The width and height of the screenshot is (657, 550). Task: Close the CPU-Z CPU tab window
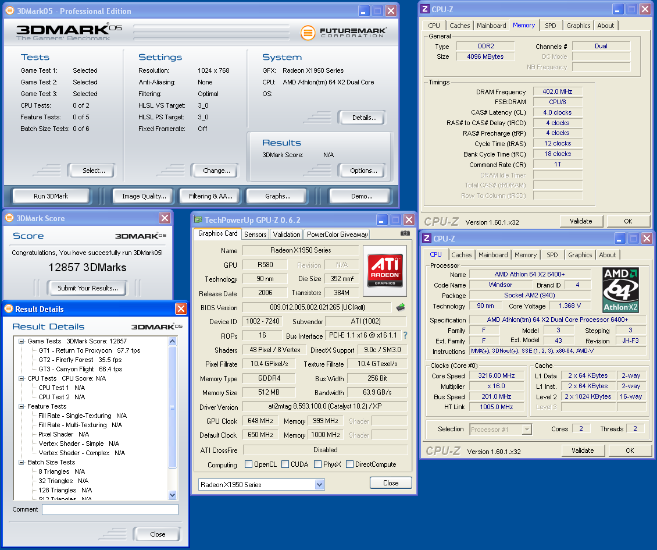pyautogui.click(x=647, y=238)
